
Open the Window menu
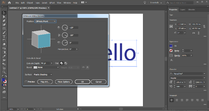click(x=67, y=3)
